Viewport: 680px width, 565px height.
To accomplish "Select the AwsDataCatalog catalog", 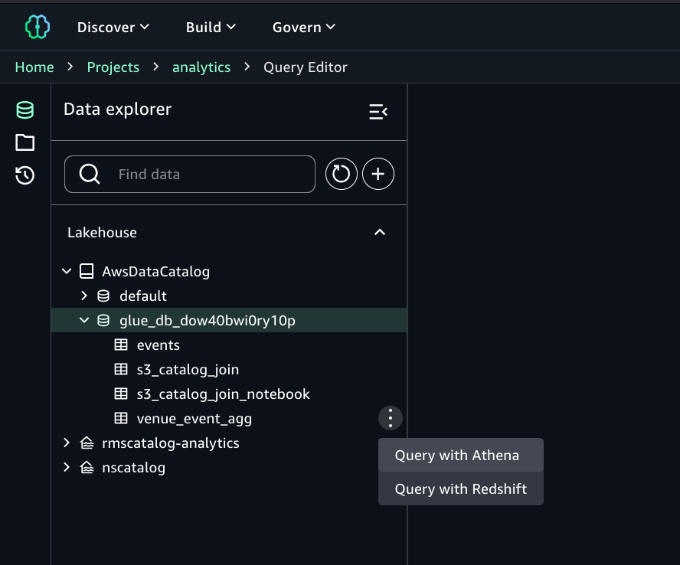I will point(155,272).
